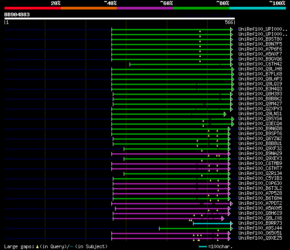Click the purple ~60% identity legend segment
This screenshot has width=290, height=250.
pyautogui.click(x=145, y=8)
